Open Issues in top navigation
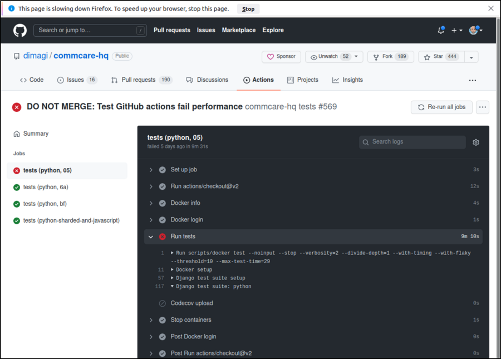 (x=206, y=30)
